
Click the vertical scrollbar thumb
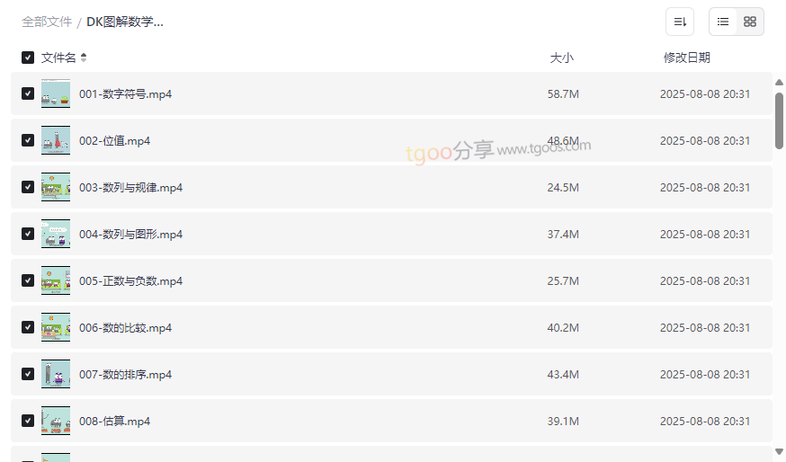click(x=779, y=119)
